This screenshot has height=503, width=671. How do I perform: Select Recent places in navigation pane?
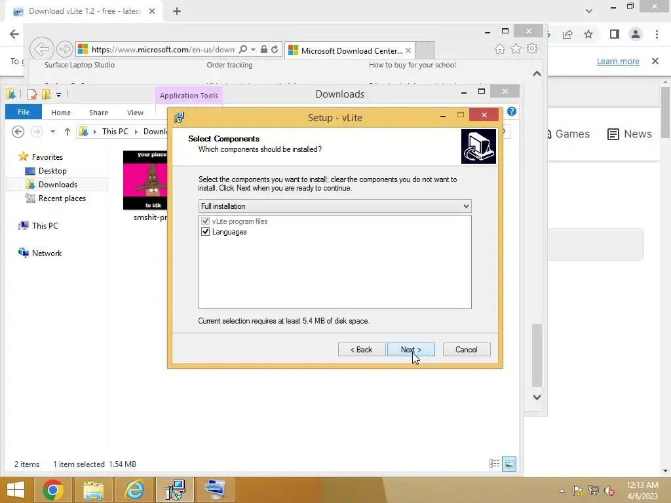(x=62, y=198)
